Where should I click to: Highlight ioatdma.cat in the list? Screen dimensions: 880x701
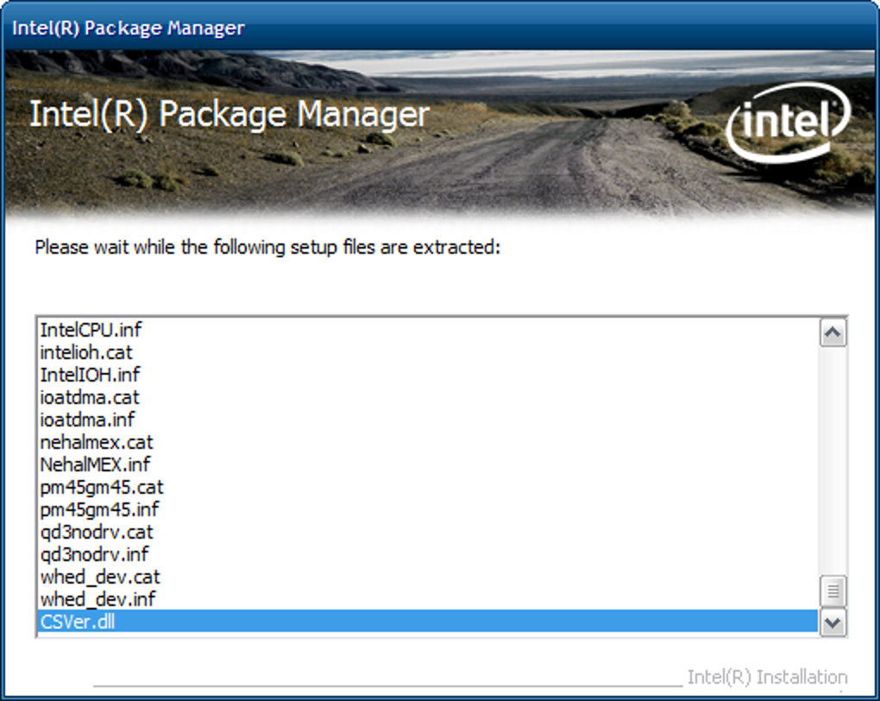[89, 397]
